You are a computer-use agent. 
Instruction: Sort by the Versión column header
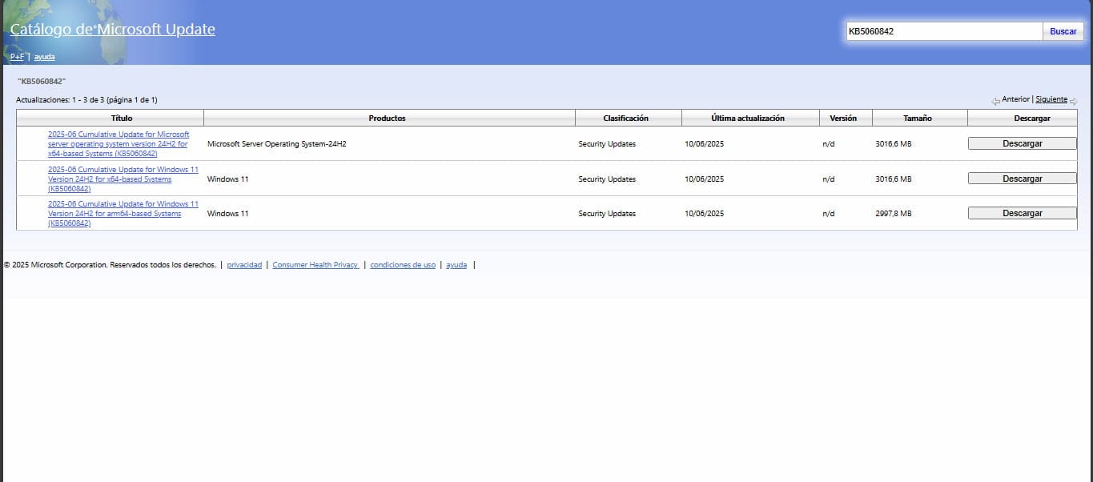[846, 118]
